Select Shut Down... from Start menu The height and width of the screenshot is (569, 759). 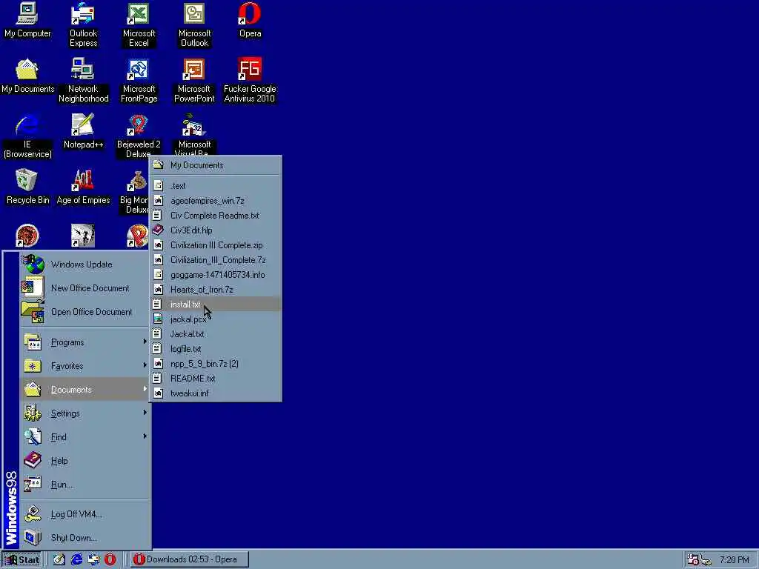[84, 538]
